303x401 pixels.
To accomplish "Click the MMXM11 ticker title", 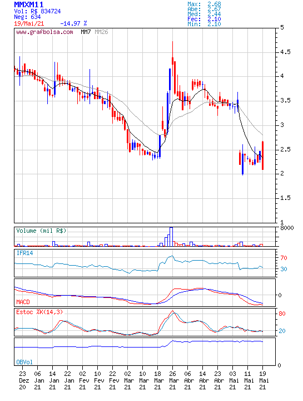I will pyautogui.click(x=29, y=4).
